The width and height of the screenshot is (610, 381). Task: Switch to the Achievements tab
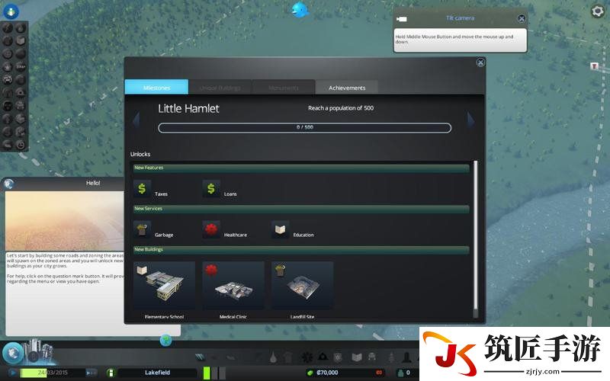347,88
